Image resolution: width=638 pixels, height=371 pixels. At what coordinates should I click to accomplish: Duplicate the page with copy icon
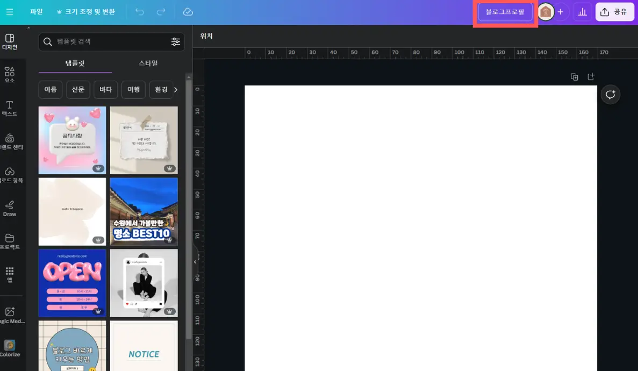click(574, 77)
